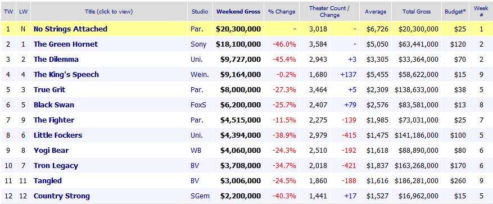
Task: Sort table by % Change header
Action: tap(282, 12)
